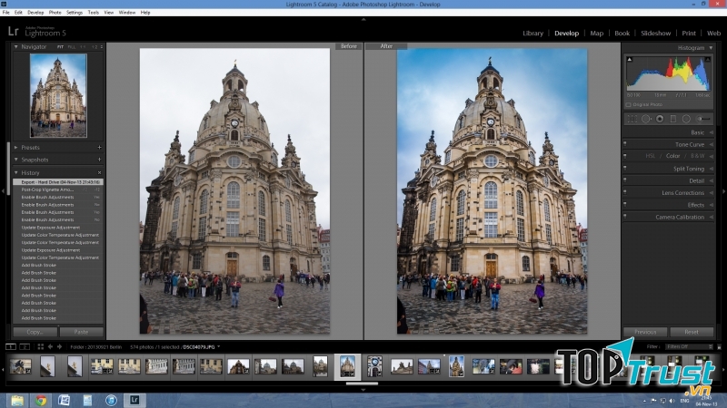This screenshot has height=408, width=727.
Task: Click the Navigator preview thumbnail
Action: [58, 95]
